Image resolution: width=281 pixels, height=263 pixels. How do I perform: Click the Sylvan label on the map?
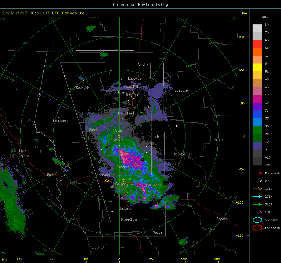119,92
